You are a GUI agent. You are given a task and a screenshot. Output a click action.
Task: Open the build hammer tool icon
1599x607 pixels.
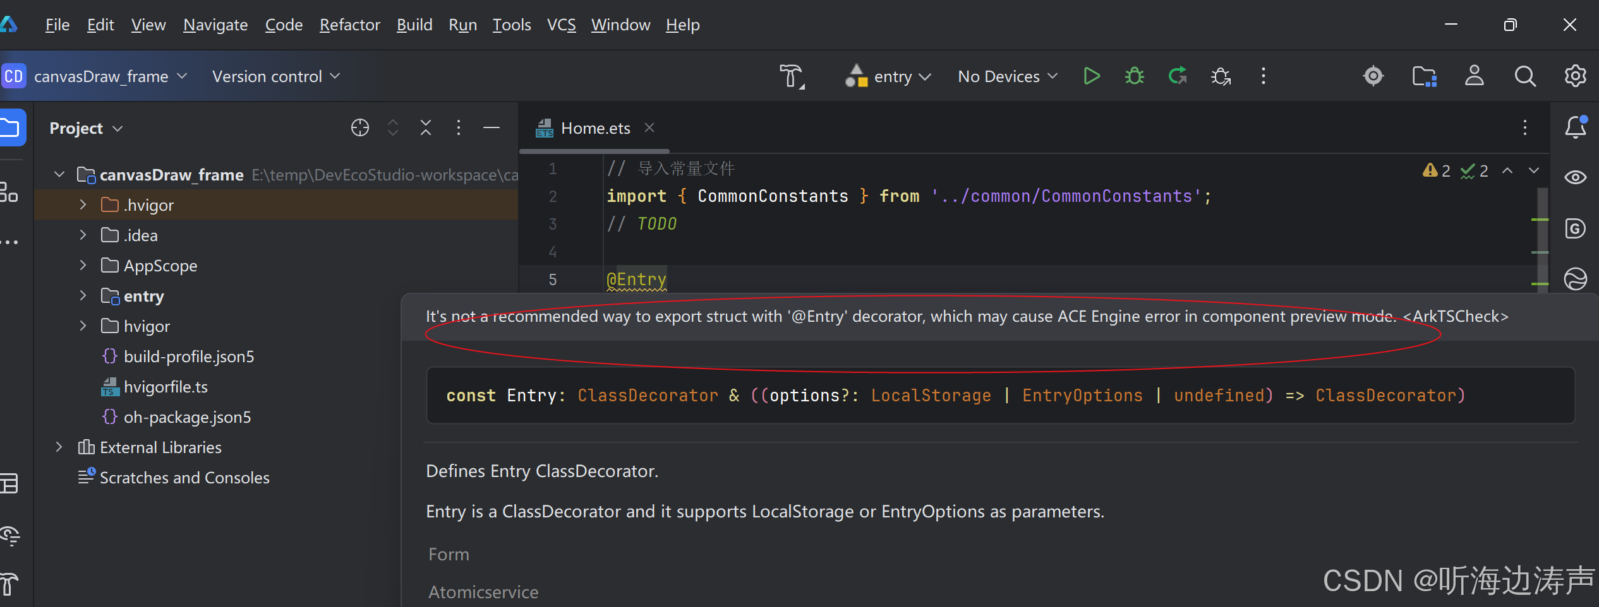click(792, 76)
